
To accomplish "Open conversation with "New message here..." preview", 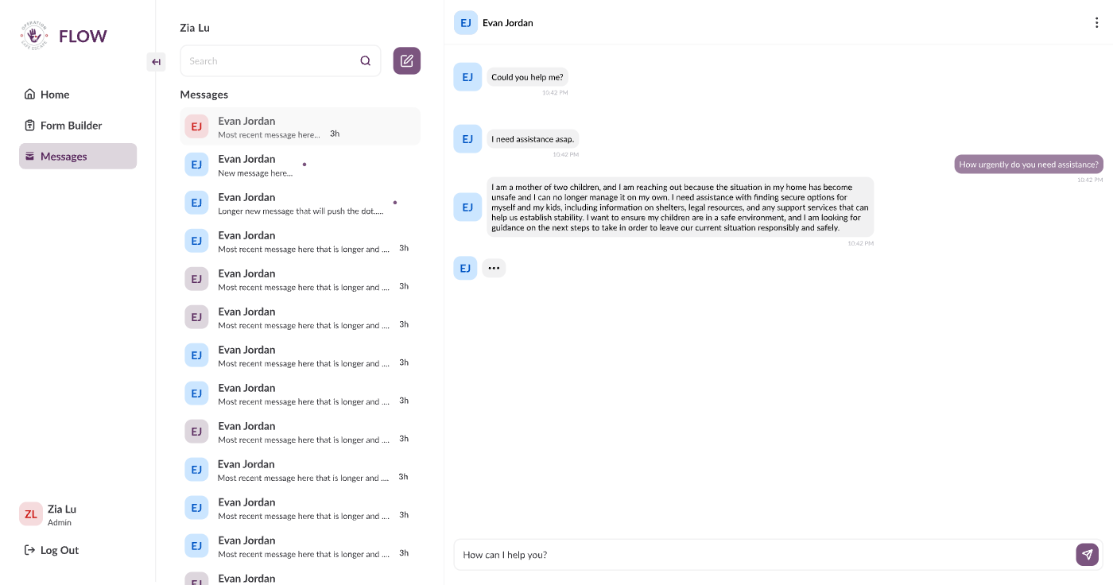I will [x=301, y=165].
